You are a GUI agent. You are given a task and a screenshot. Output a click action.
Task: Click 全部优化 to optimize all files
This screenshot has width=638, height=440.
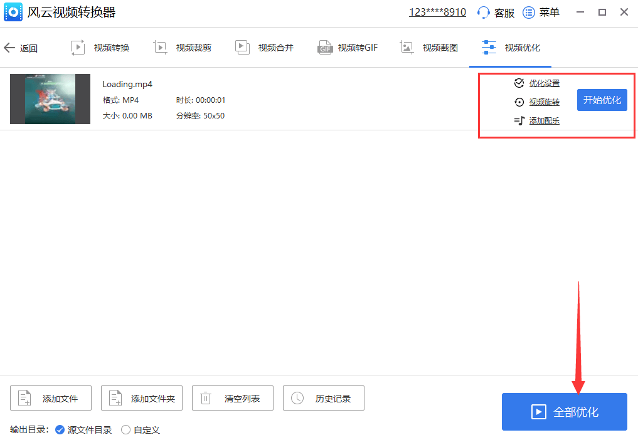(x=564, y=412)
